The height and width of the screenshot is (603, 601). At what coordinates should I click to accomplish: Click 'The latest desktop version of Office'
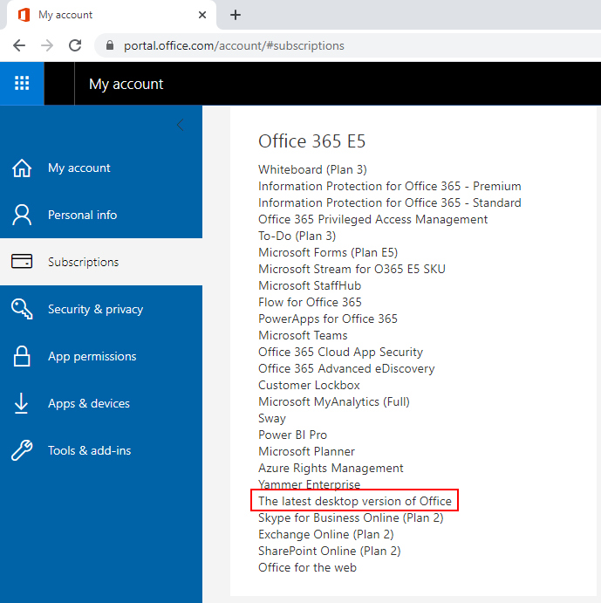point(354,501)
